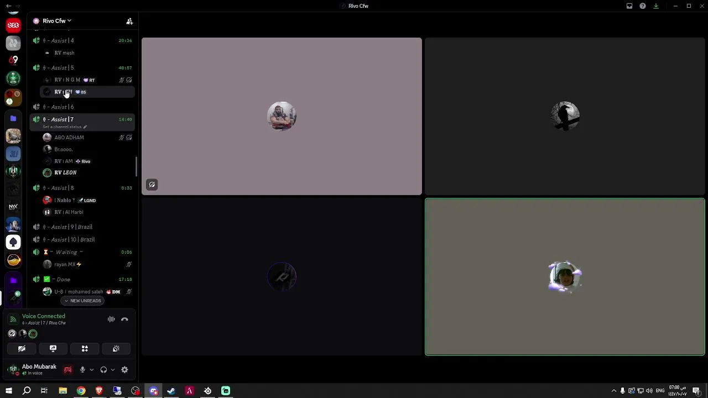
Task: Open the soundboard button
Action: pos(116,349)
